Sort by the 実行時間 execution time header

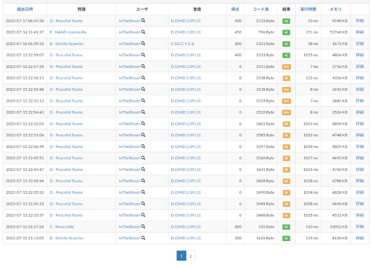point(308,9)
